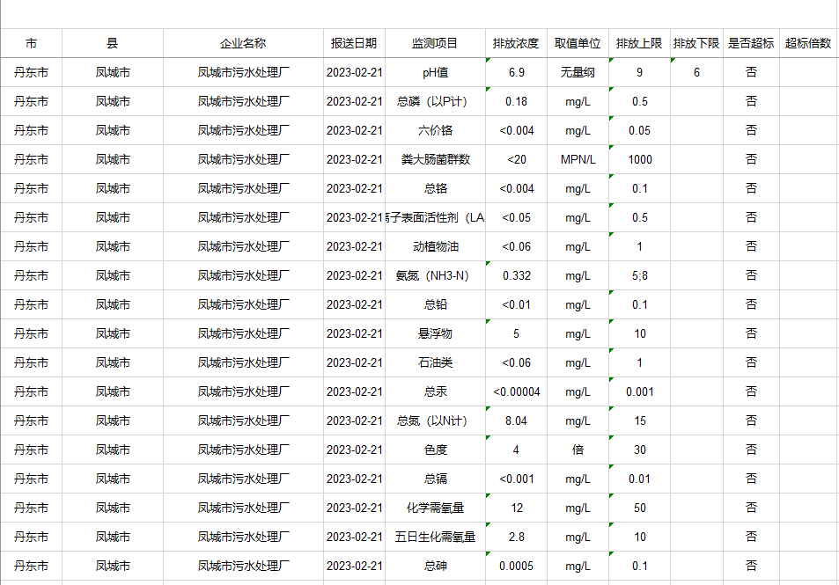839x585 pixels.
Task: Select the <20 concentration cell
Action: [516, 159]
